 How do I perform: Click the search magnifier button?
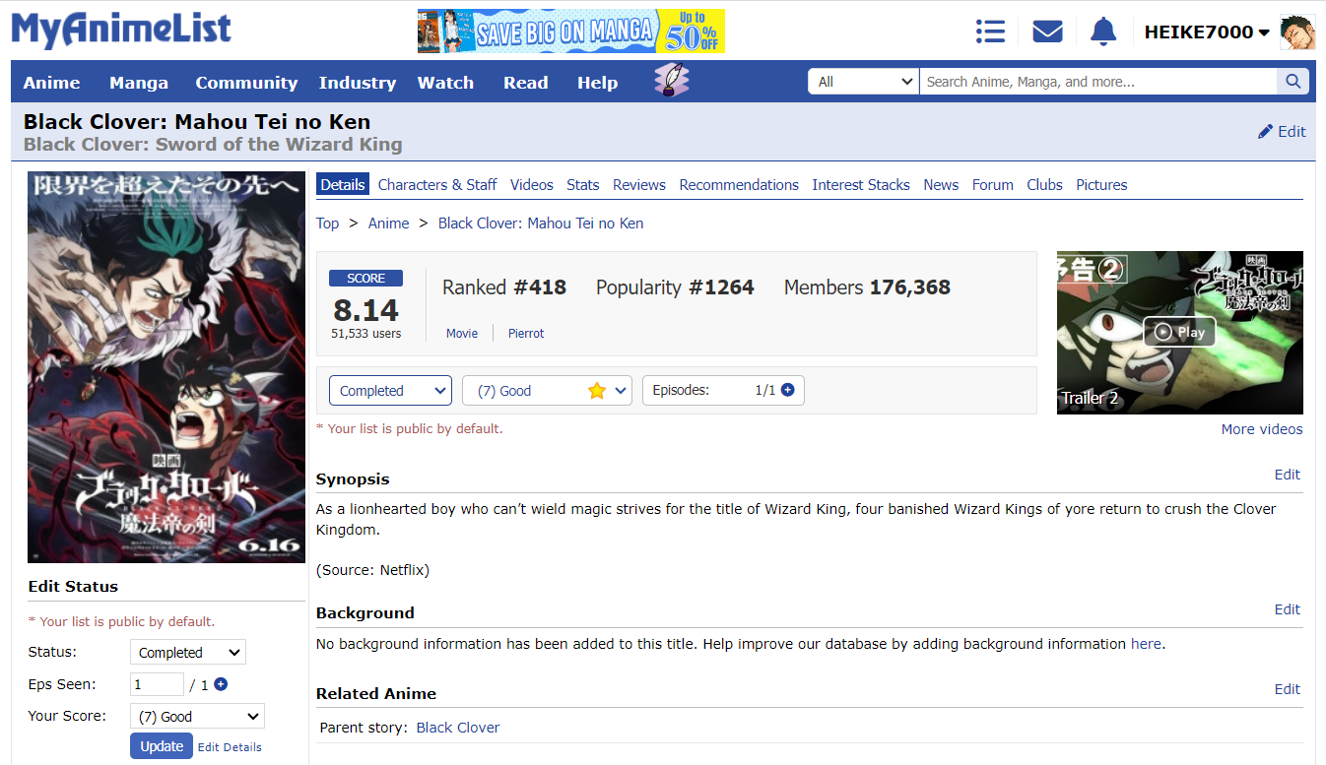pyautogui.click(x=1293, y=82)
